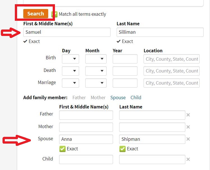Open the Birth Month dropdown
The height and width of the screenshot is (170, 210).
click(x=96, y=59)
